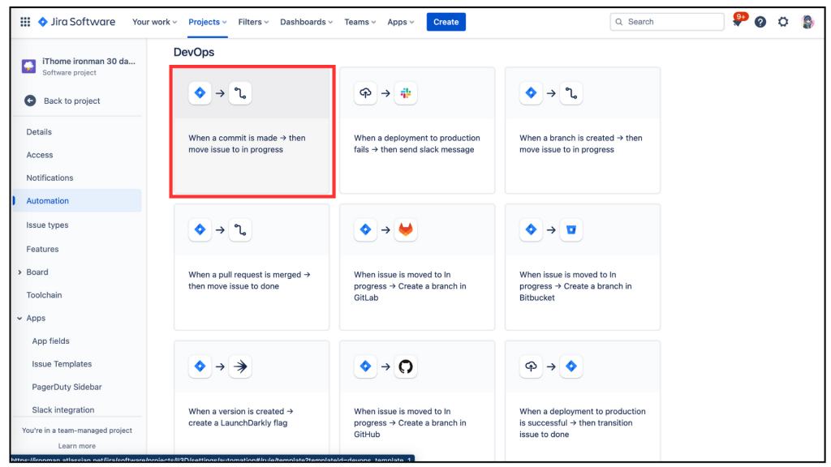The width and height of the screenshot is (831, 467).
Task: Click the DevOps section heading
Action: tap(194, 52)
